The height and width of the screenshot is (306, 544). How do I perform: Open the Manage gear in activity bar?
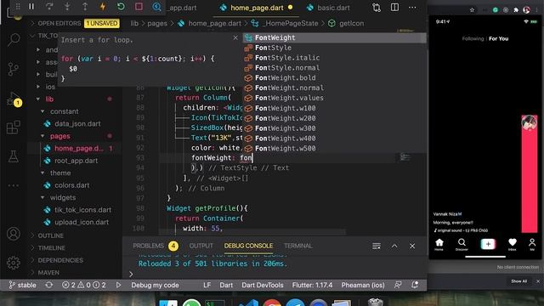click(x=14, y=263)
